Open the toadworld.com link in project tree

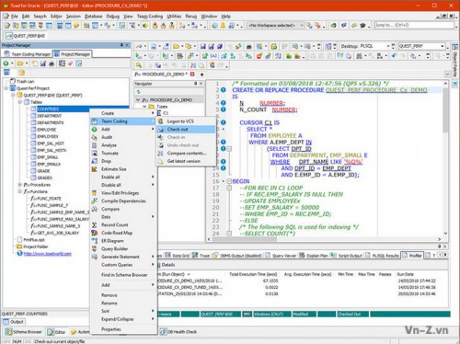(x=48, y=254)
